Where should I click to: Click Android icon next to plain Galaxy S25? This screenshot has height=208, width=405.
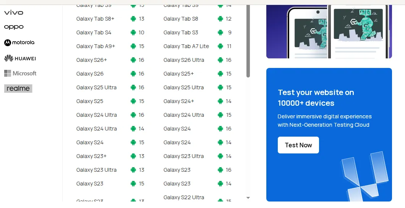[x=133, y=101]
